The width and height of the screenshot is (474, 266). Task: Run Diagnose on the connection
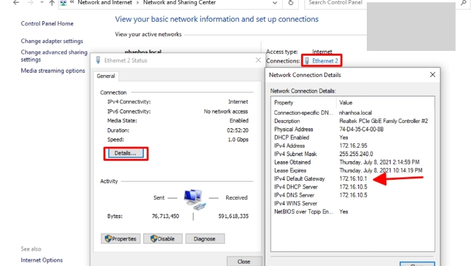click(204, 239)
